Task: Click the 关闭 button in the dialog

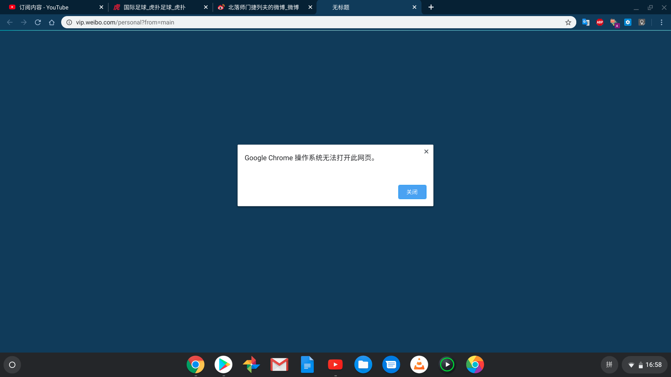Action: [x=412, y=192]
